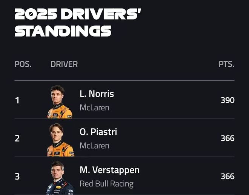
Task: Click the PTS. column header
Action: point(226,64)
